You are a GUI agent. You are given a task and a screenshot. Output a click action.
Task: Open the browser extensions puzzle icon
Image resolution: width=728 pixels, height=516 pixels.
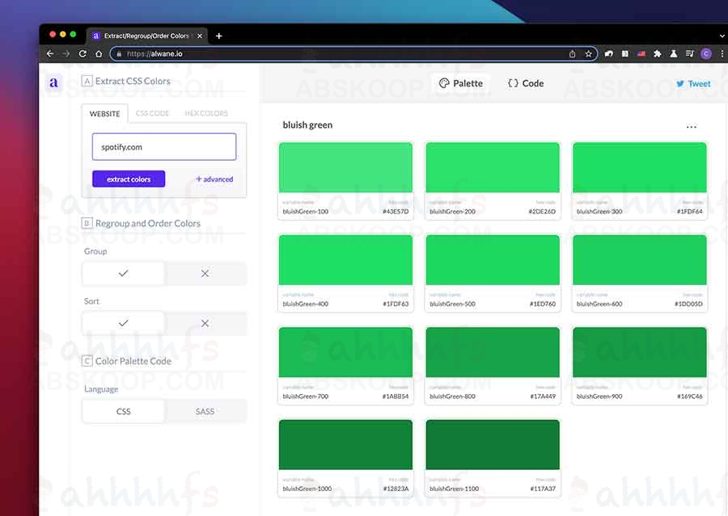click(657, 54)
